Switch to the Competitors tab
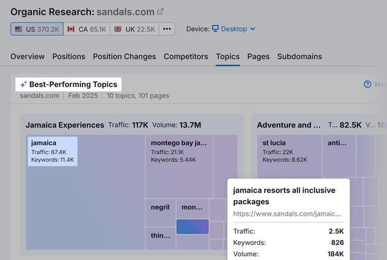 186,57
